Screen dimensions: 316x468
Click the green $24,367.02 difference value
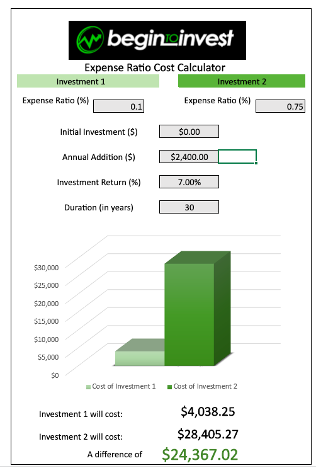click(x=200, y=455)
